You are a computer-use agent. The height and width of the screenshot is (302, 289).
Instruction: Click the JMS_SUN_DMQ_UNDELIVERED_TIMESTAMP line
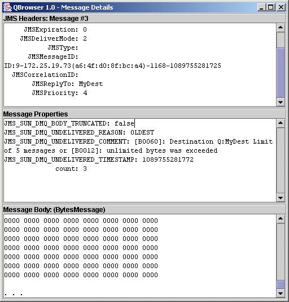99,159
